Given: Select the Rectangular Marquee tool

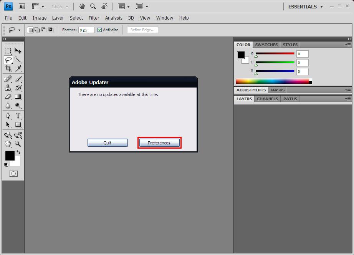Looking at the screenshot, I should click(x=8, y=51).
